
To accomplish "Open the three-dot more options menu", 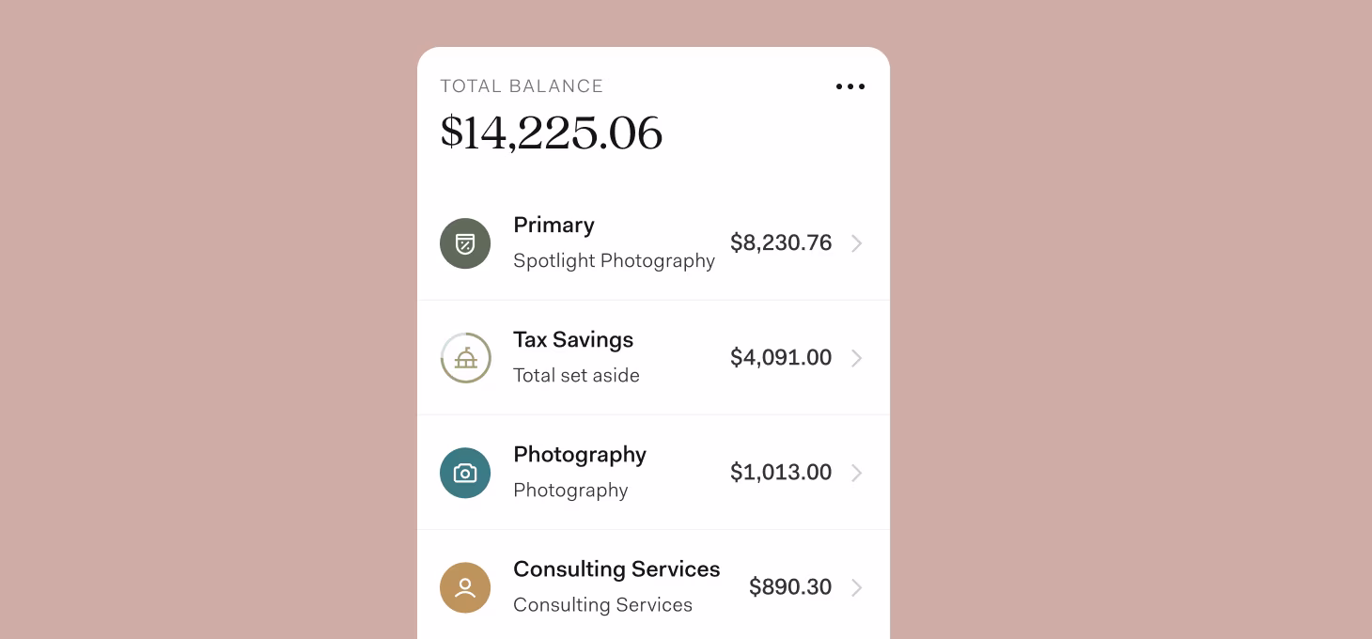I will pos(850,86).
